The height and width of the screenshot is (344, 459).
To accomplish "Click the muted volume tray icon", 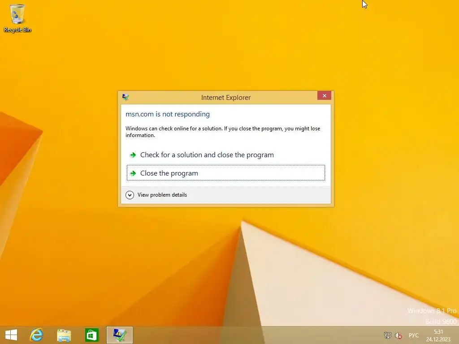I will pos(398,335).
